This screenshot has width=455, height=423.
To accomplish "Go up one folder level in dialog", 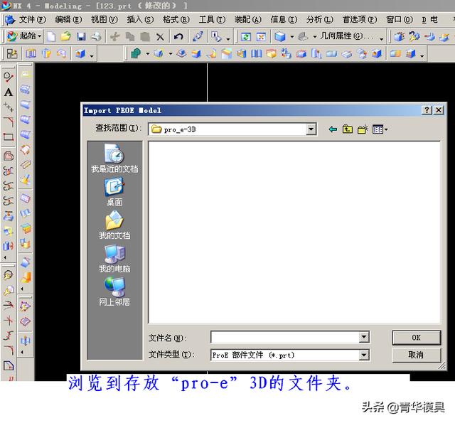I will tap(348, 129).
